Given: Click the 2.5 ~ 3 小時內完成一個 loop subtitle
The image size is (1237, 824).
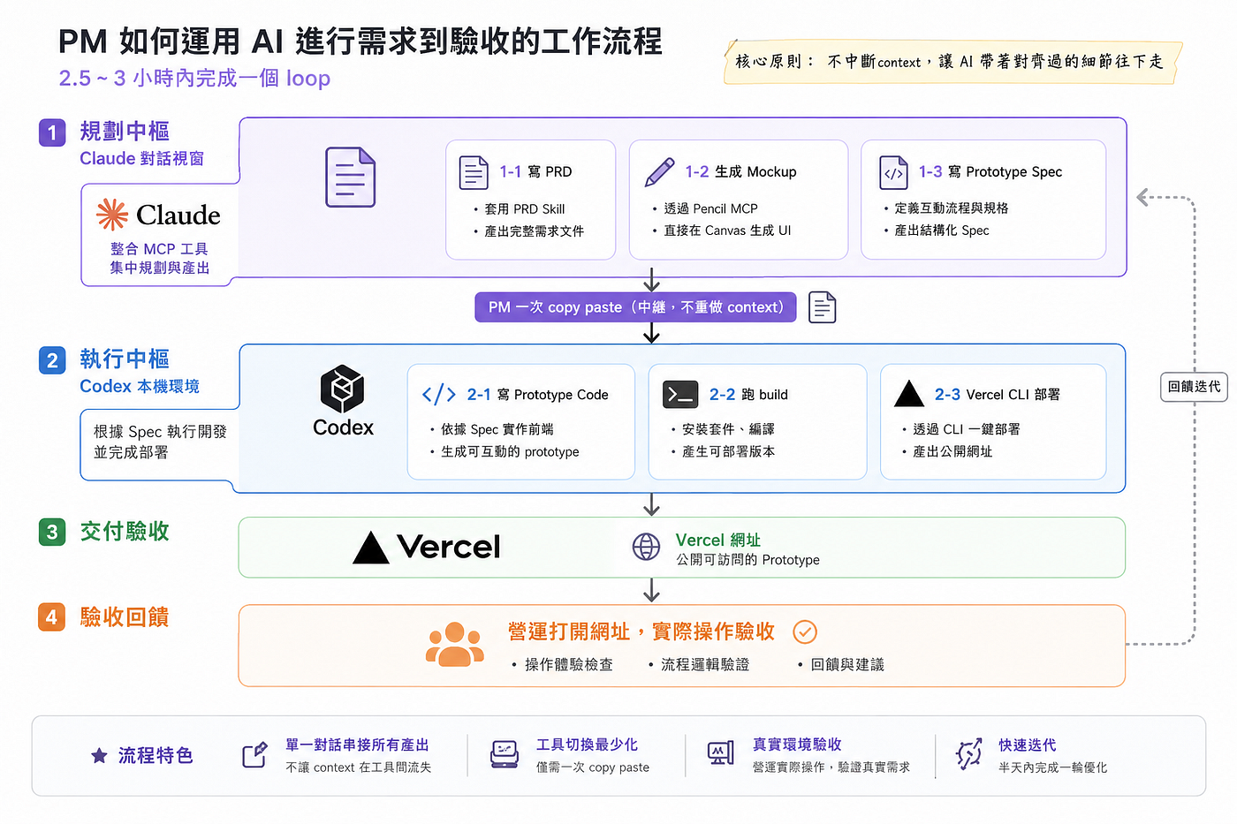Looking at the screenshot, I should coord(194,79).
